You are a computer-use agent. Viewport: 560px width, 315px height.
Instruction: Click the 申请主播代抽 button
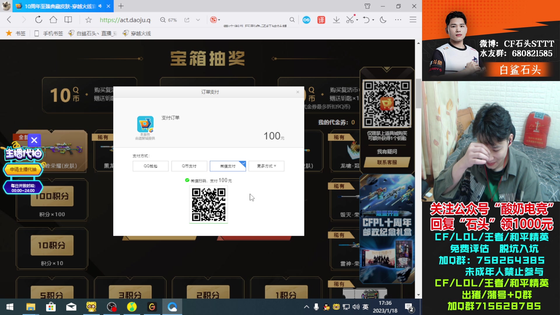coord(23,169)
